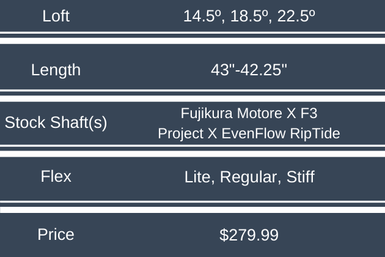The height and width of the screenshot is (257, 385).
Task: Select the $279.99 price value
Action: tap(249, 234)
